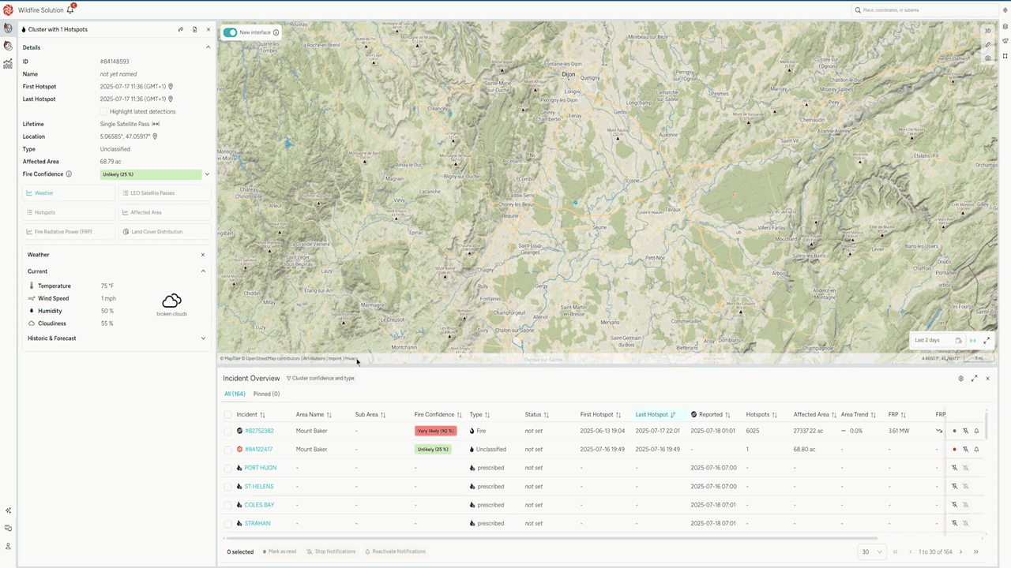Switch to the Pinned (0) tab
This screenshot has width=1011, height=568.
click(266, 394)
